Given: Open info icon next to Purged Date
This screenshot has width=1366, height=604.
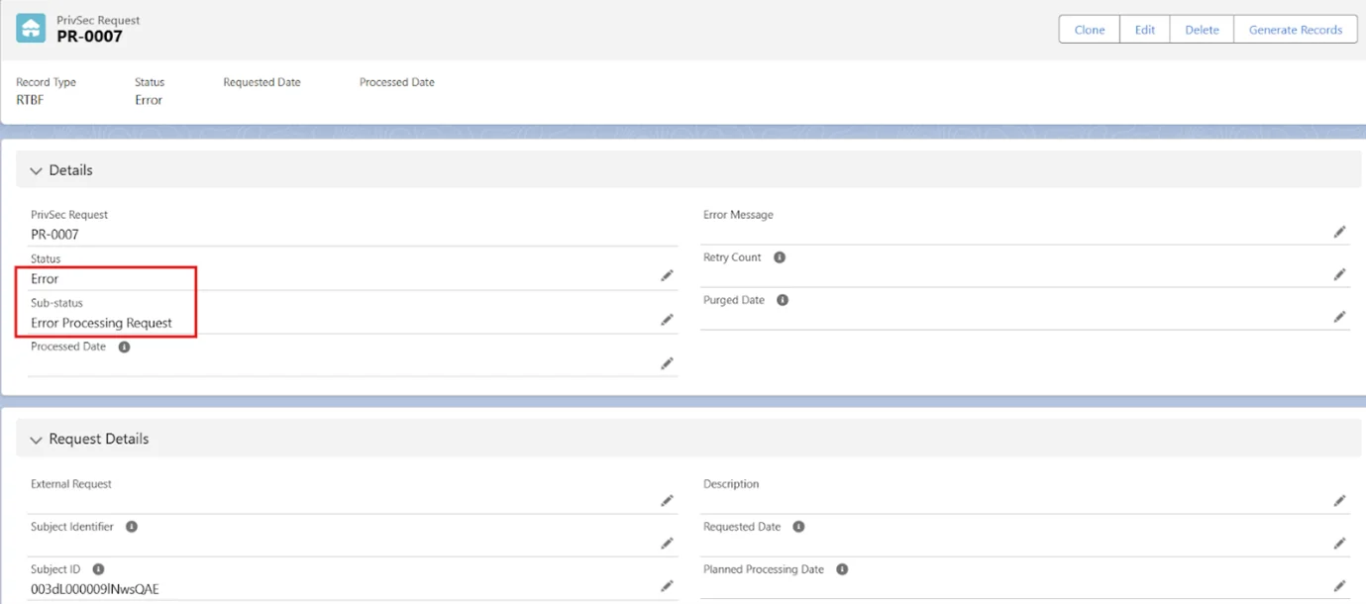Looking at the screenshot, I should pyautogui.click(x=783, y=300).
